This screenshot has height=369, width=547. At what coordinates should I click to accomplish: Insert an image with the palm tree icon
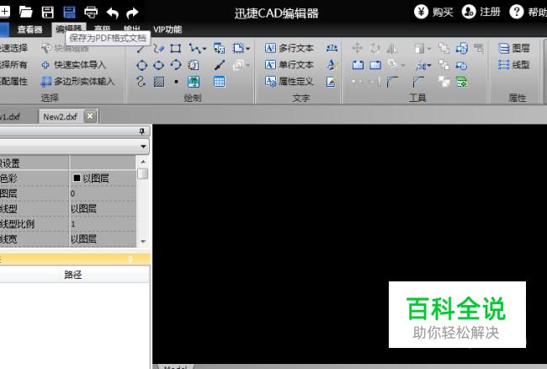194,82
